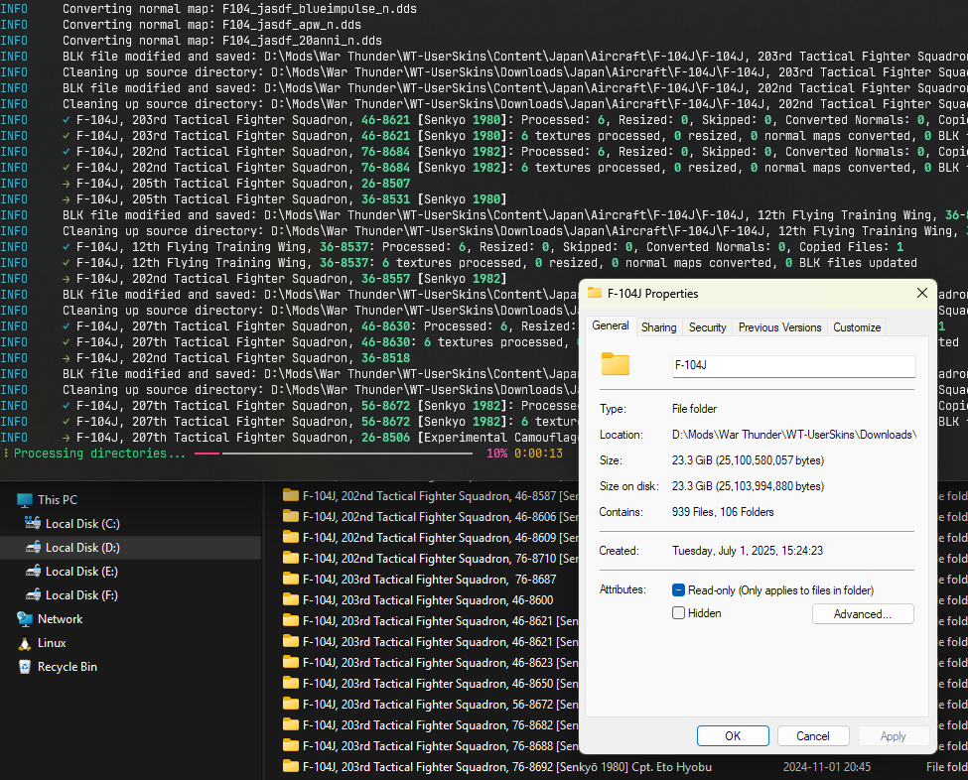Click the 2024-11-01 20:45 modified date
The image size is (968, 780).
[827, 767]
